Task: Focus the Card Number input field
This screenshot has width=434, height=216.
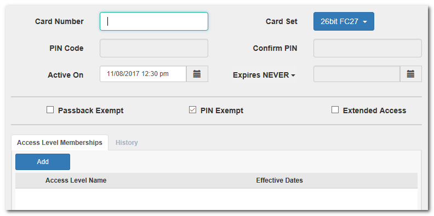Action: click(x=154, y=21)
